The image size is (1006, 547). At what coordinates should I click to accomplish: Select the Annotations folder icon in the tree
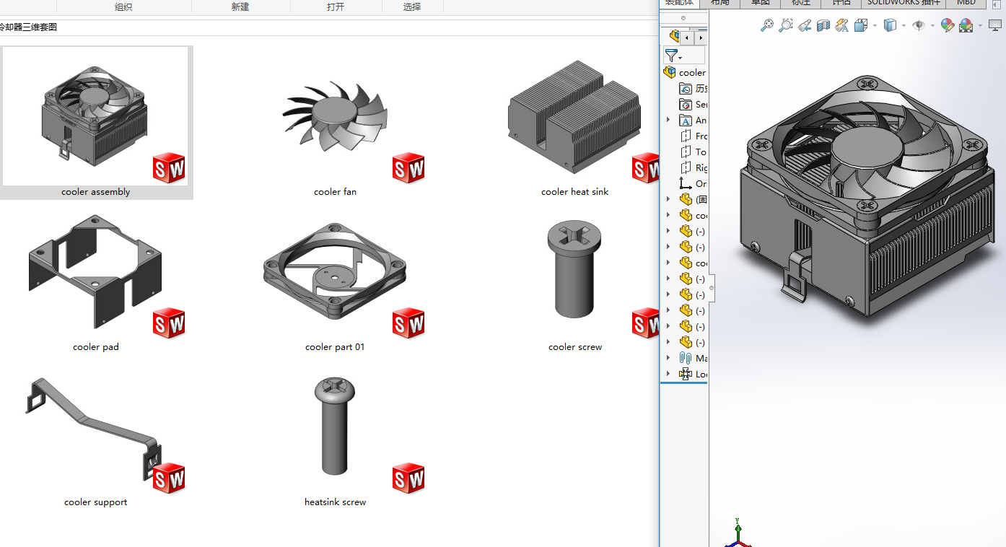pyautogui.click(x=686, y=121)
